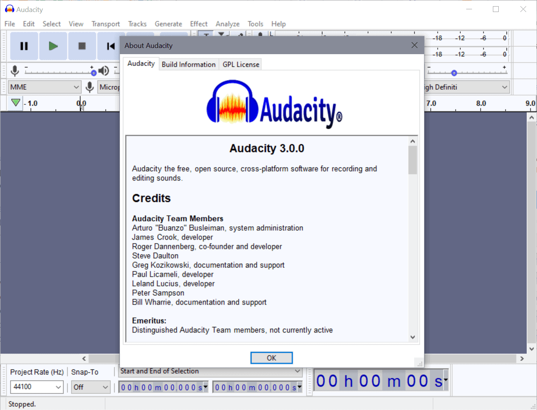Click 'Roger Dannenberg, co-founder and developer' line
The width and height of the screenshot is (537, 410).
(207, 246)
